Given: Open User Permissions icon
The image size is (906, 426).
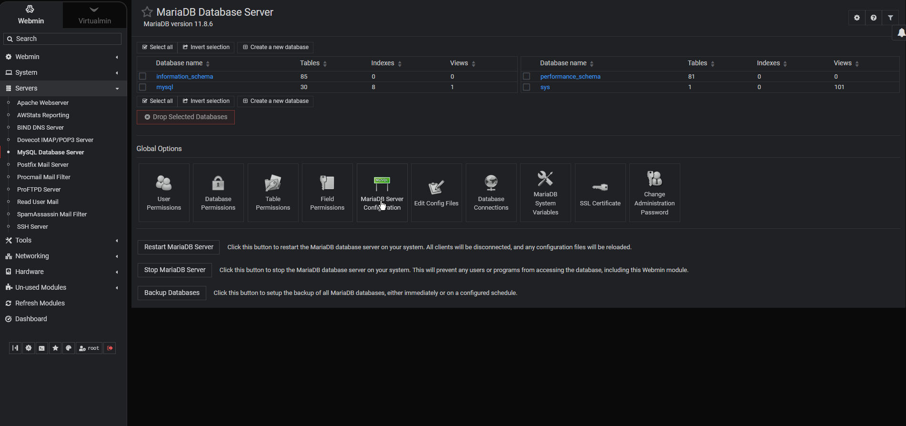Looking at the screenshot, I should 164,183.
